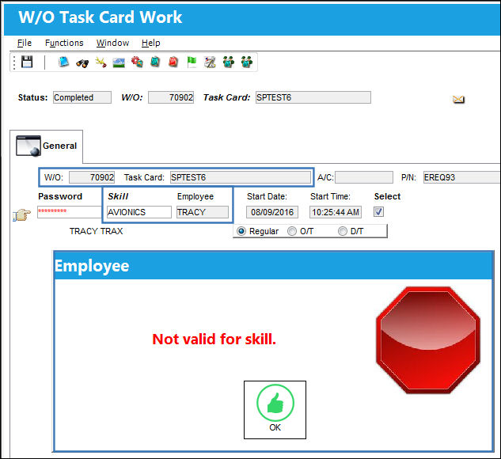Click the header Task Card field SPTEST6
The image size is (501, 459).
313,97
